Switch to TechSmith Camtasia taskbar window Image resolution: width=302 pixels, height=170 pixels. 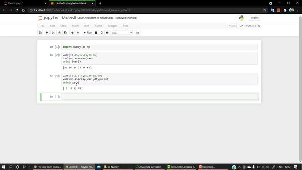tap(181, 167)
